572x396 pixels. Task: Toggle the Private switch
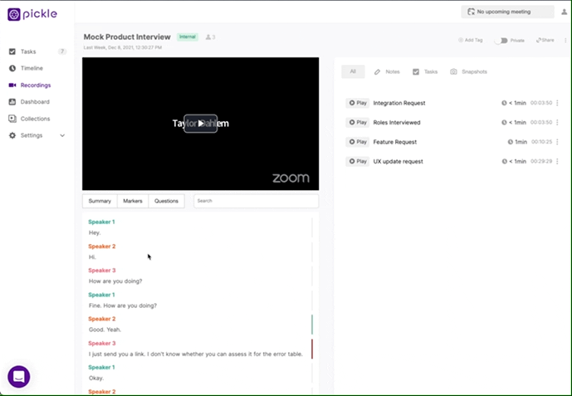pos(501,40)
